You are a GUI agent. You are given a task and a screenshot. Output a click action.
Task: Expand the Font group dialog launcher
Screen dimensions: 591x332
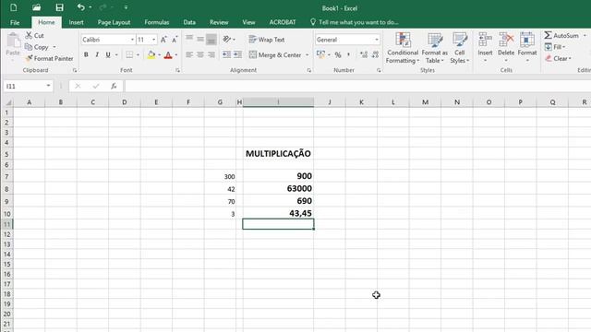tap(177, 70)
